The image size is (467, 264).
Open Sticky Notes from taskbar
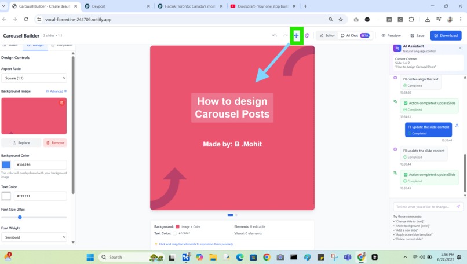click(x=321, y=257)
